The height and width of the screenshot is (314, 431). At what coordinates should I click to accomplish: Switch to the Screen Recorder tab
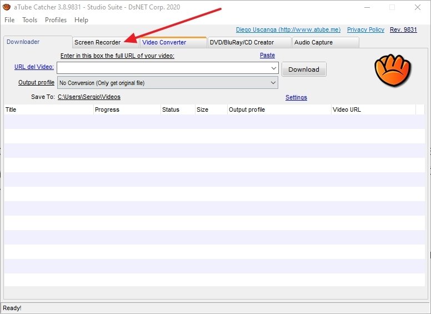pyautogui.click(x=106, y=42)
